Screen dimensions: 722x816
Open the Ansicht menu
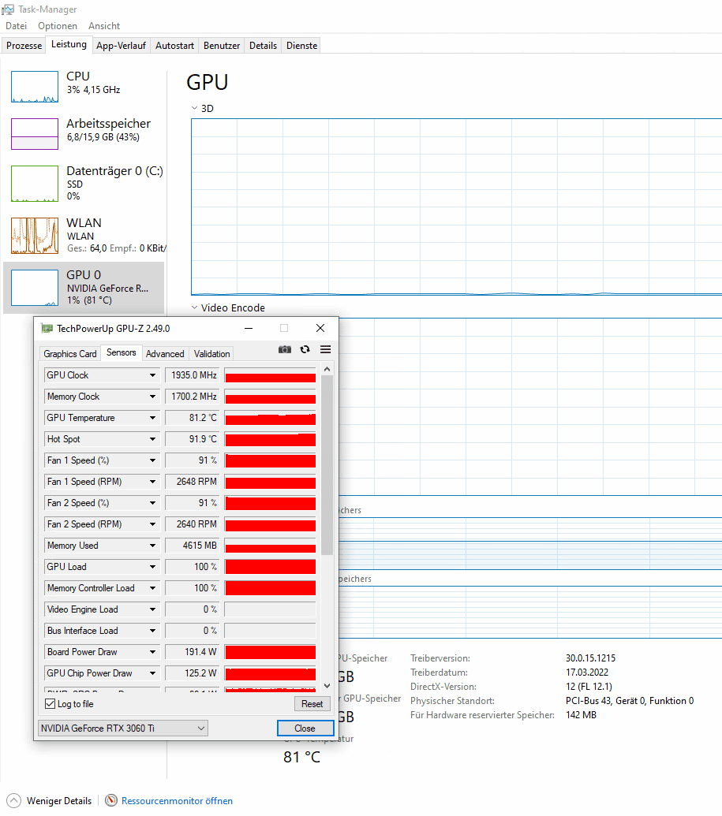coord(103,26)
